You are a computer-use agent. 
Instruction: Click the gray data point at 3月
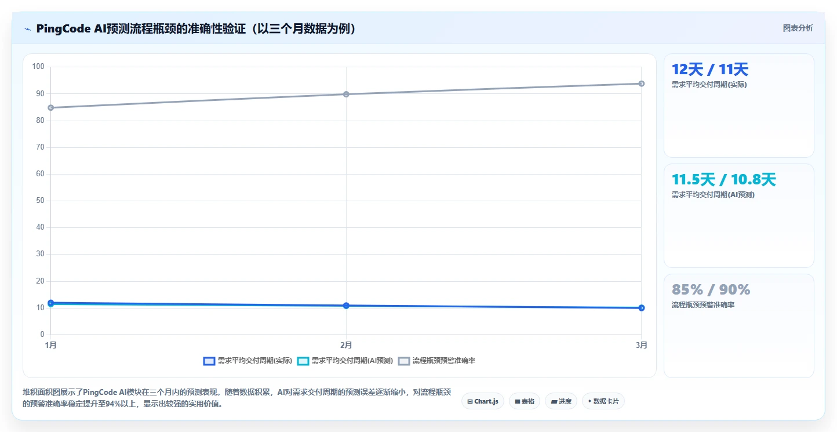[x=641, y=84]
